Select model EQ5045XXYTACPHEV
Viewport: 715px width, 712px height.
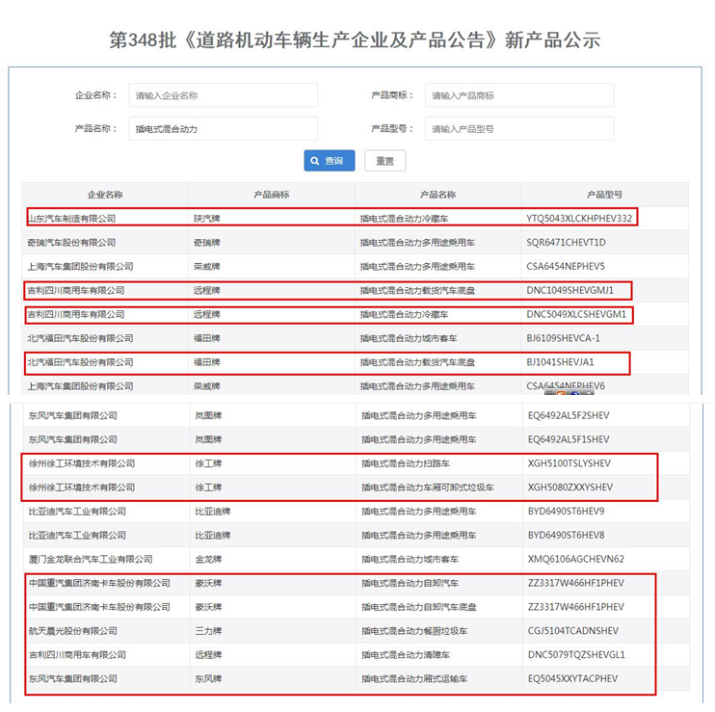(x=572, y=678)
